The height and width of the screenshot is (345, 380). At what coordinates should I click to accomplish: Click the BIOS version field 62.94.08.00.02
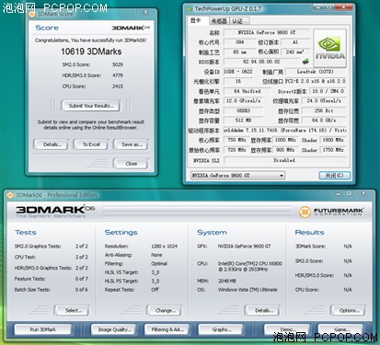(262, 62)
